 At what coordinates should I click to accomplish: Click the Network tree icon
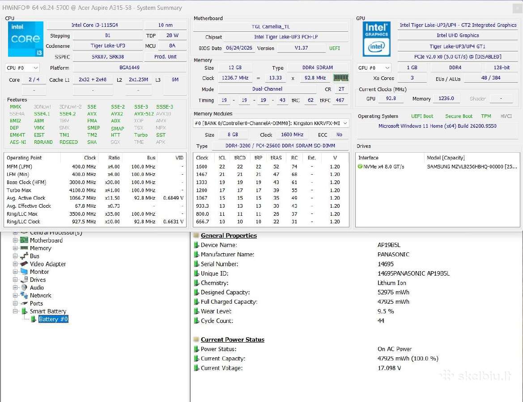coord(24,295)
